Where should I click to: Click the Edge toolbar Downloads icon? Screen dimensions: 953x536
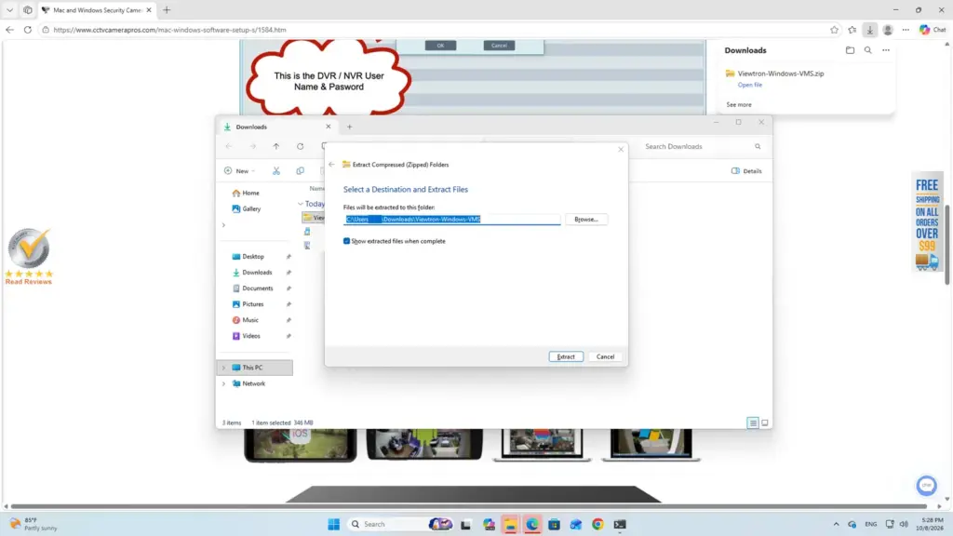tap(870, 30)
